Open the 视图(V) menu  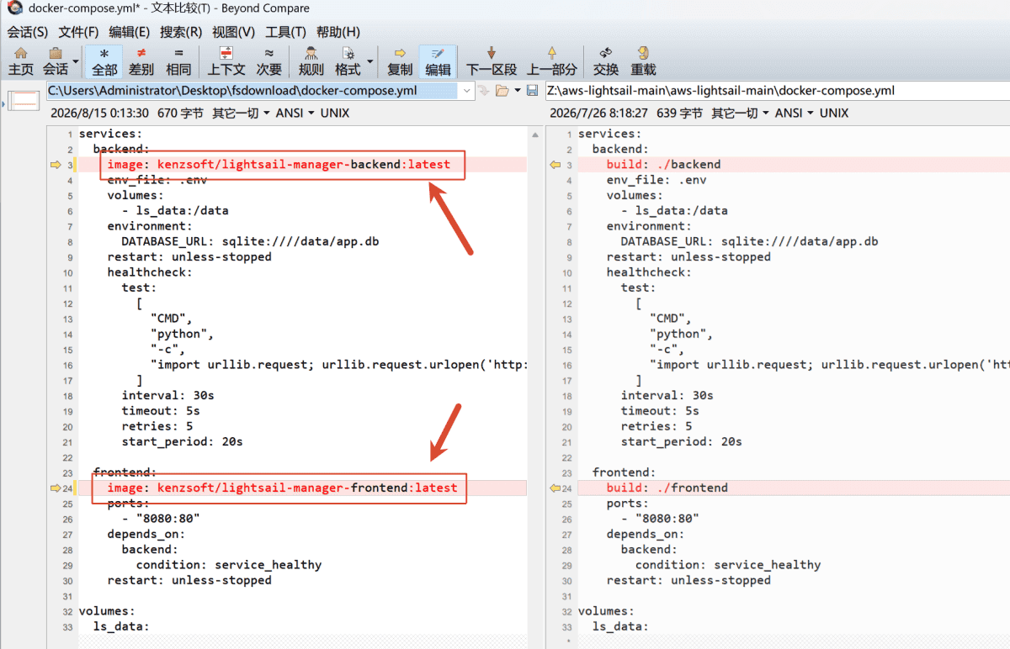(233, 32)
